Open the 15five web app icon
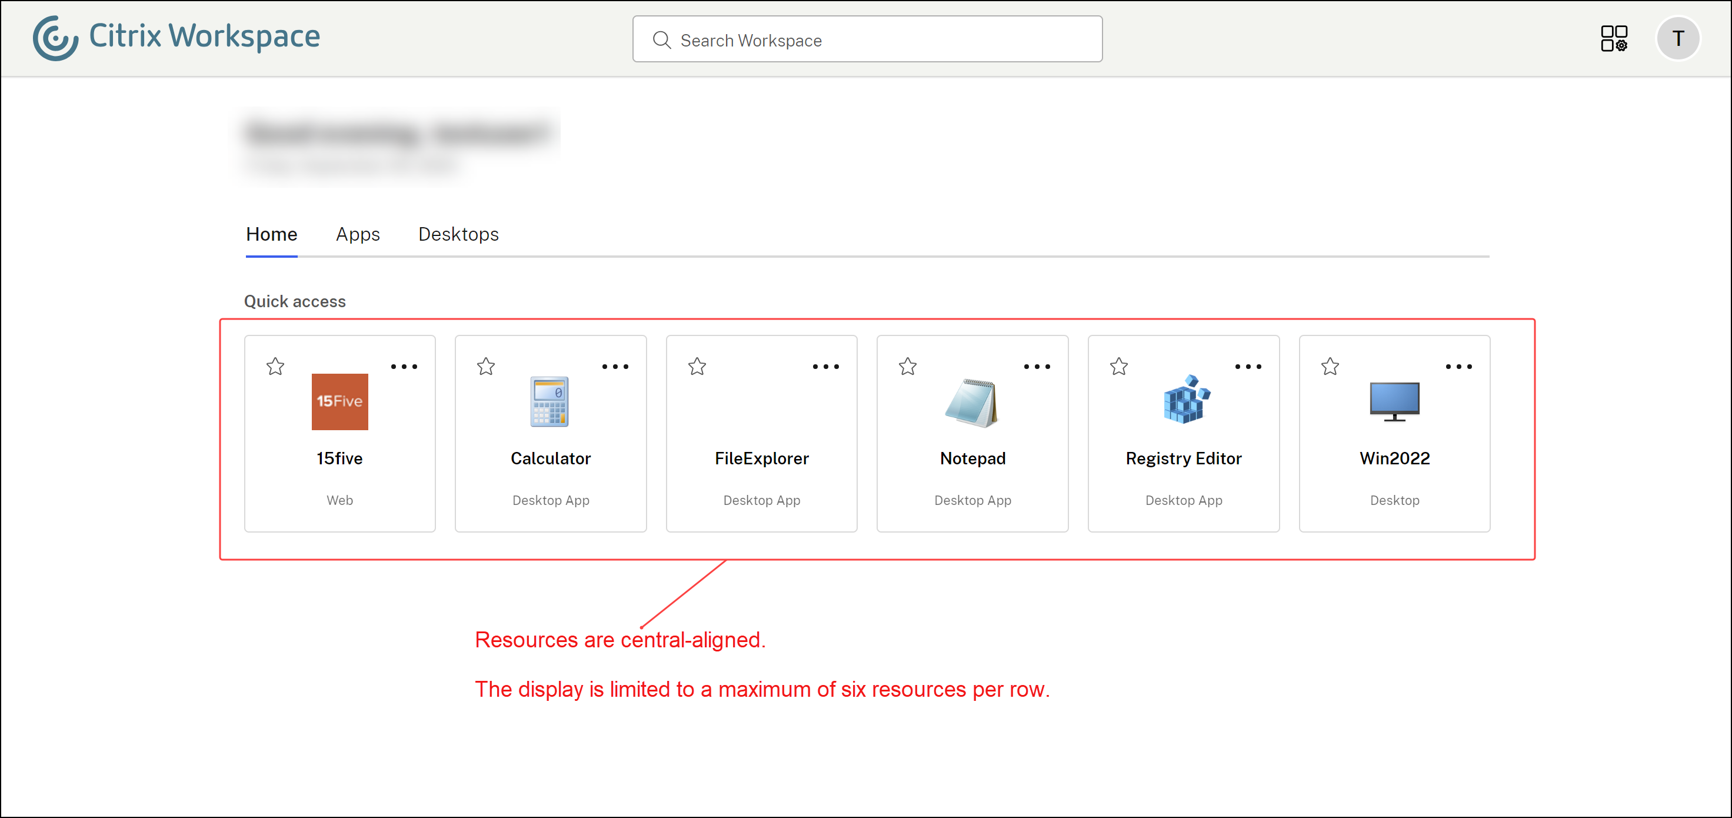1732x818 pixels. pos(339,401)
